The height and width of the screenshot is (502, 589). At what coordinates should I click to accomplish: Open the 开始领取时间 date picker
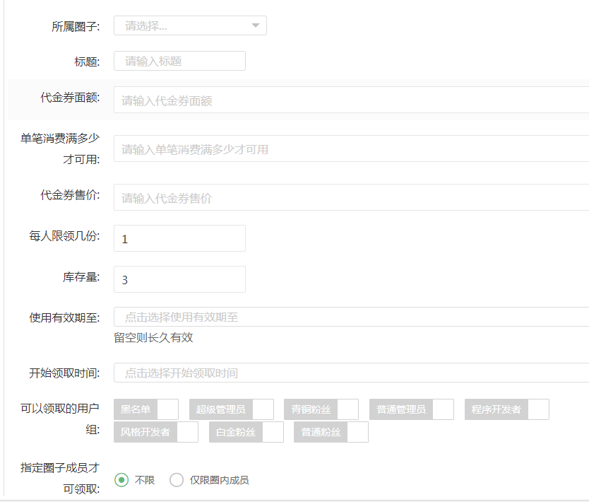pyautogui.click(x=351, y=373)
